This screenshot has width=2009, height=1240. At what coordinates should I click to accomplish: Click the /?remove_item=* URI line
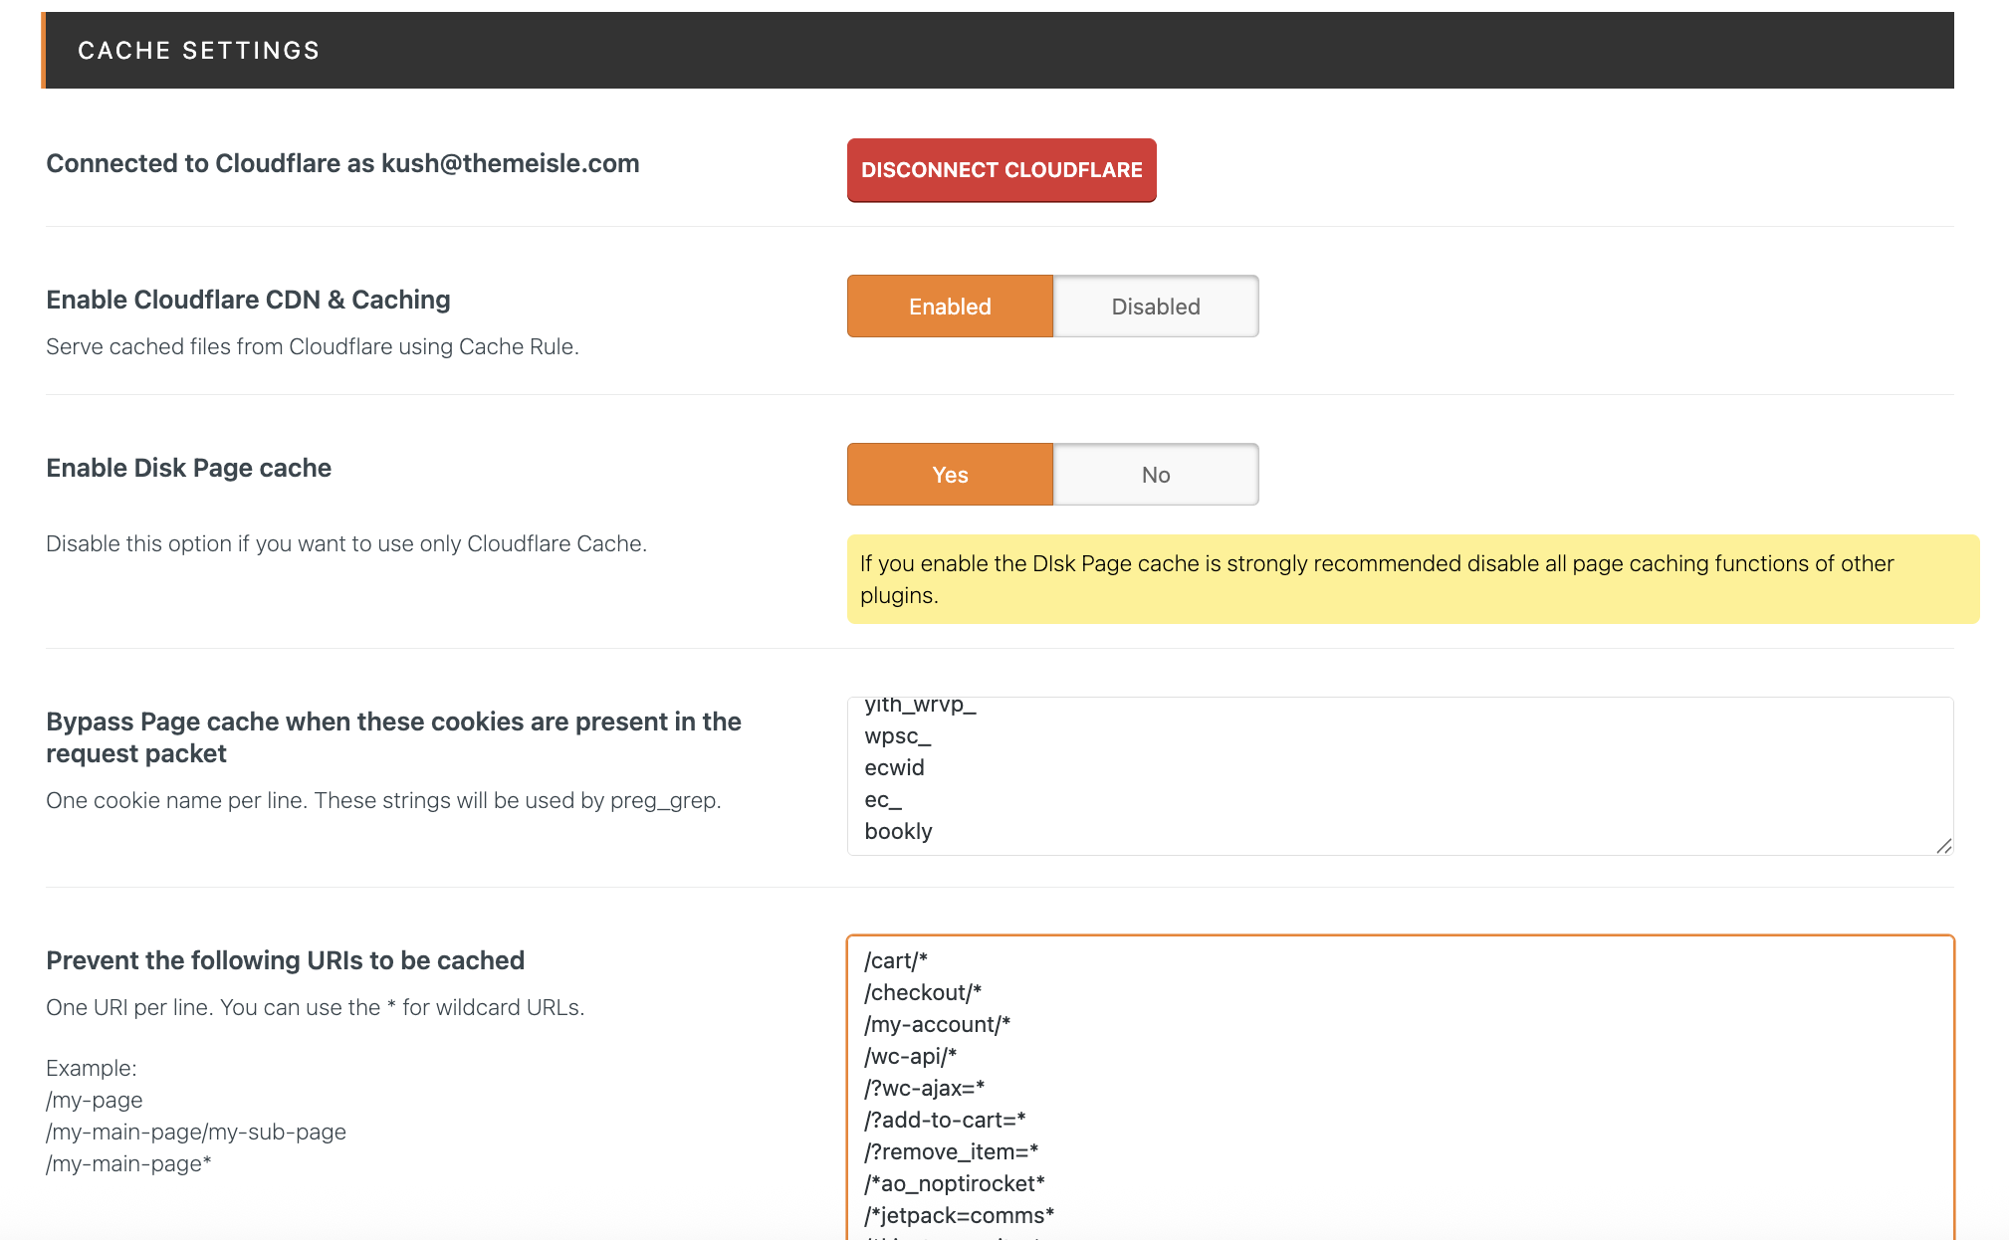(x=951, y=1152)
